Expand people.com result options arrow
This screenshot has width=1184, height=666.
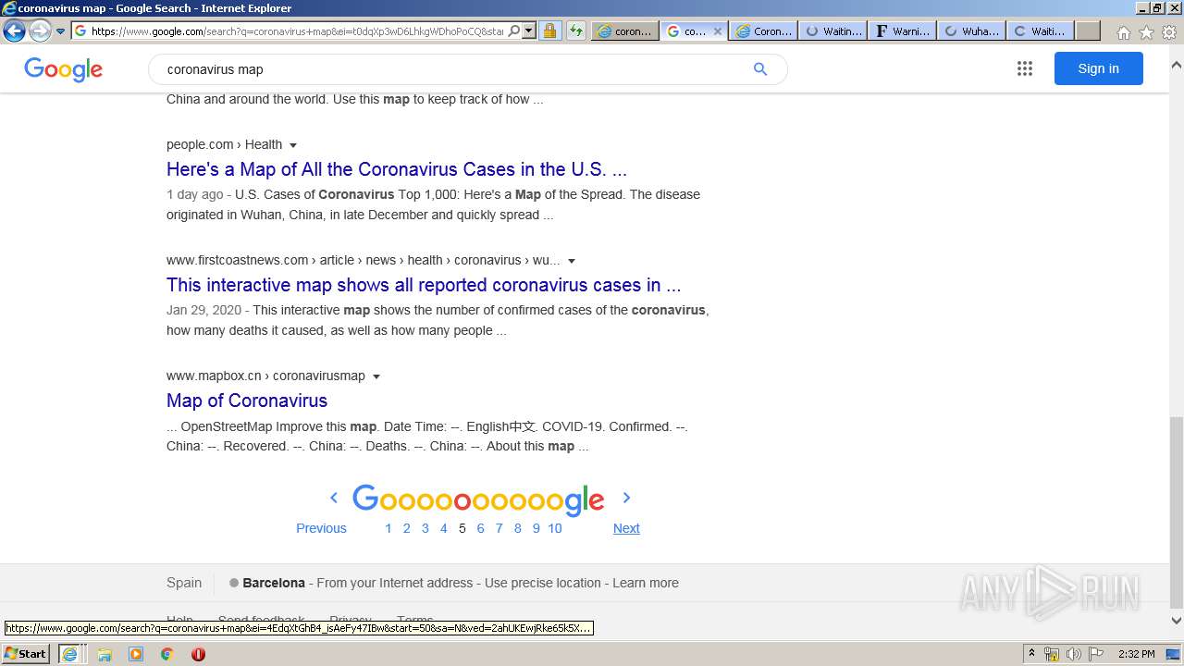[x=293, y=145]
